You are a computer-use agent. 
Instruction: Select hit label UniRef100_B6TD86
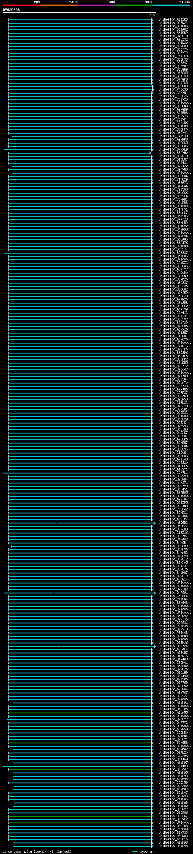(x=173, y=26)
